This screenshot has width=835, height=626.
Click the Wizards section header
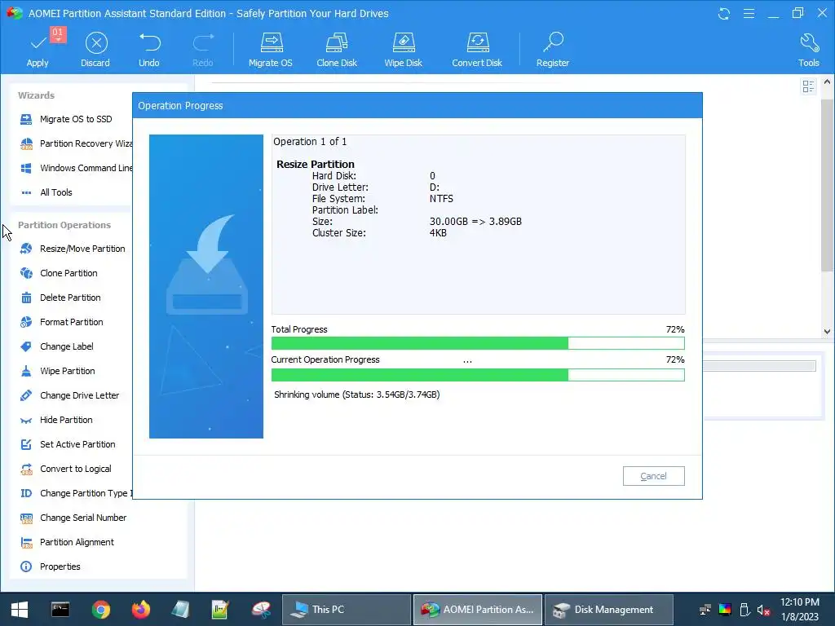click(x=36, y=95)
